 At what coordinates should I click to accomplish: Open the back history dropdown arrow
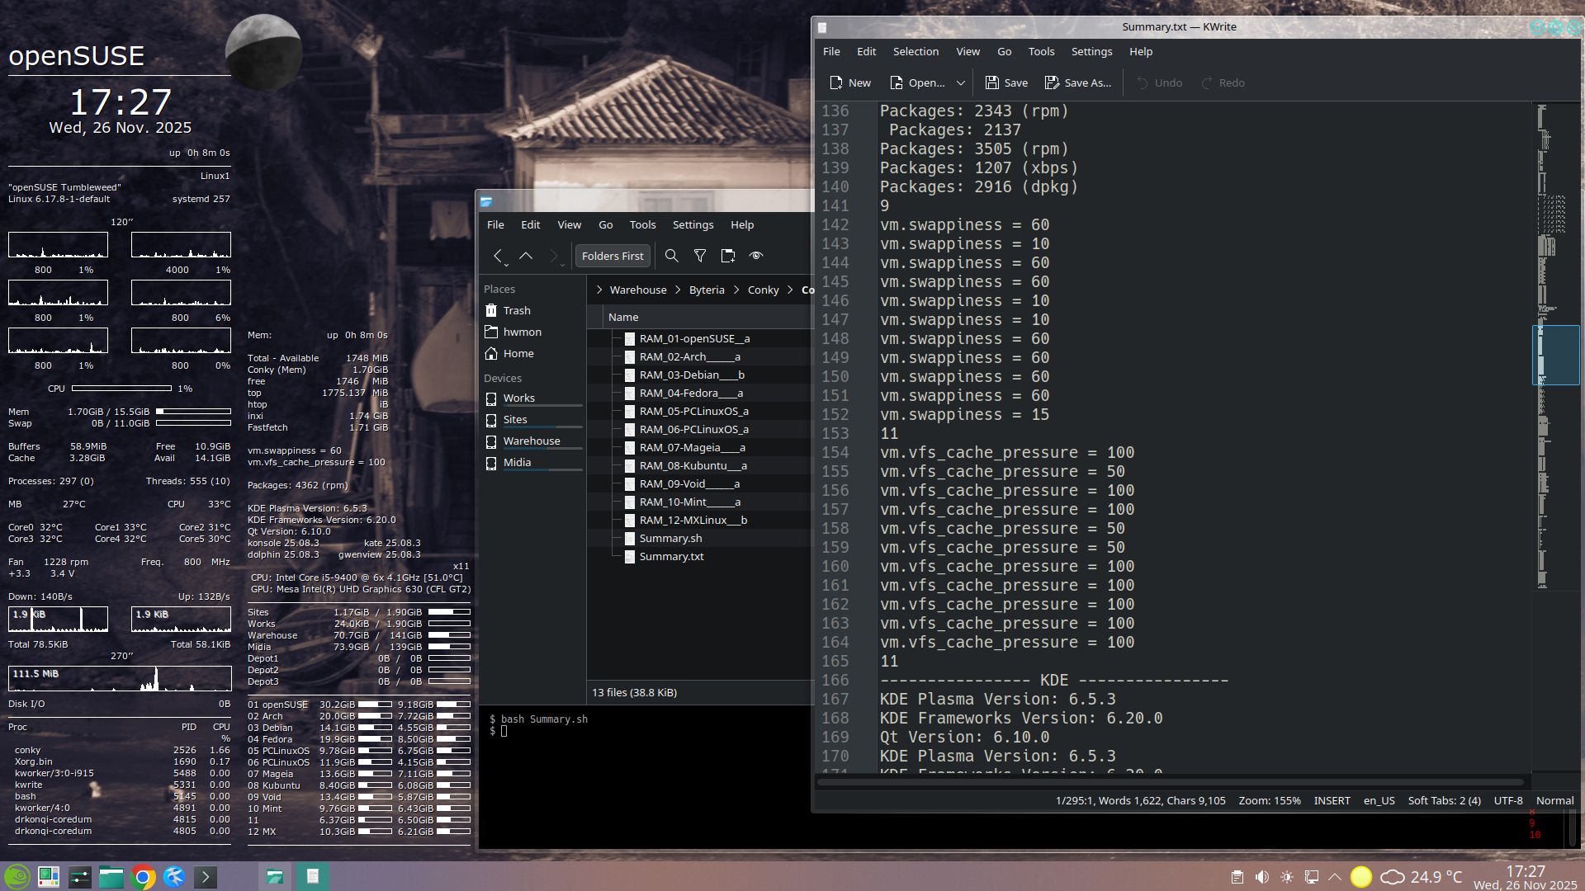(506, 265)
